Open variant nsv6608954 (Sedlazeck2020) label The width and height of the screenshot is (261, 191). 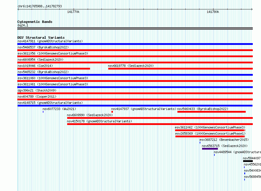click(x=40, y=60)
